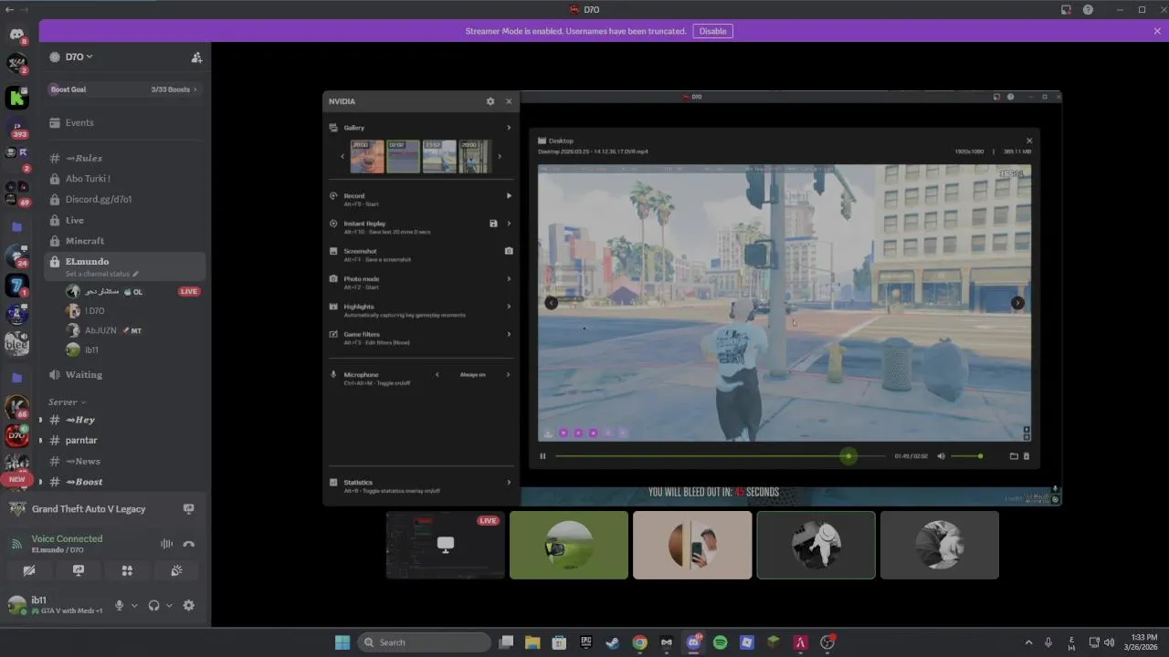Open microphone input options chevron
The height and width of the screenshot is (657, 1169).
134,605
